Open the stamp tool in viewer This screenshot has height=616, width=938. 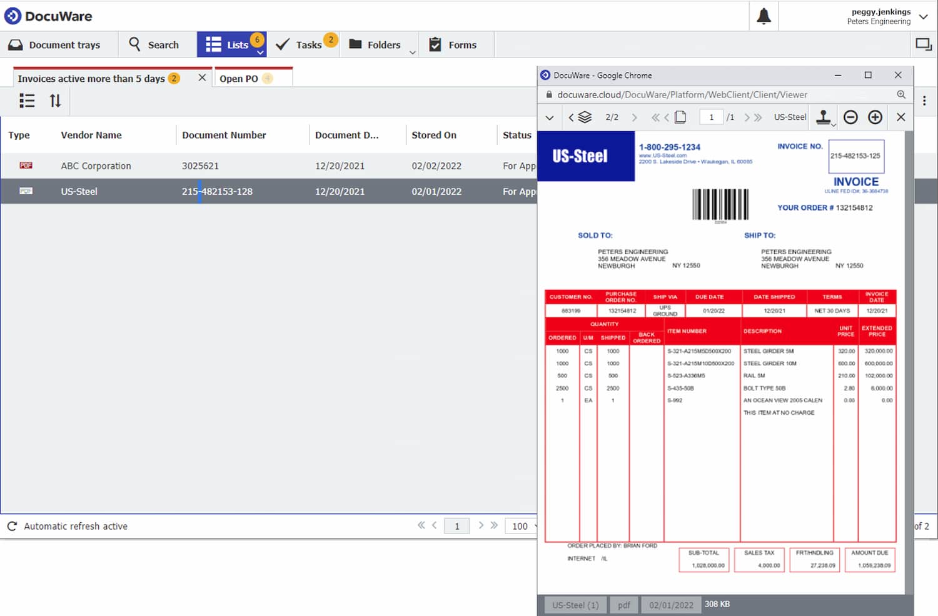(824, 117)
